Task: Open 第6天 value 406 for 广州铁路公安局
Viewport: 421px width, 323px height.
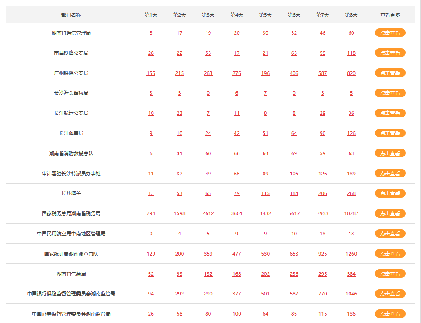Action: click(x=294, y=73)
